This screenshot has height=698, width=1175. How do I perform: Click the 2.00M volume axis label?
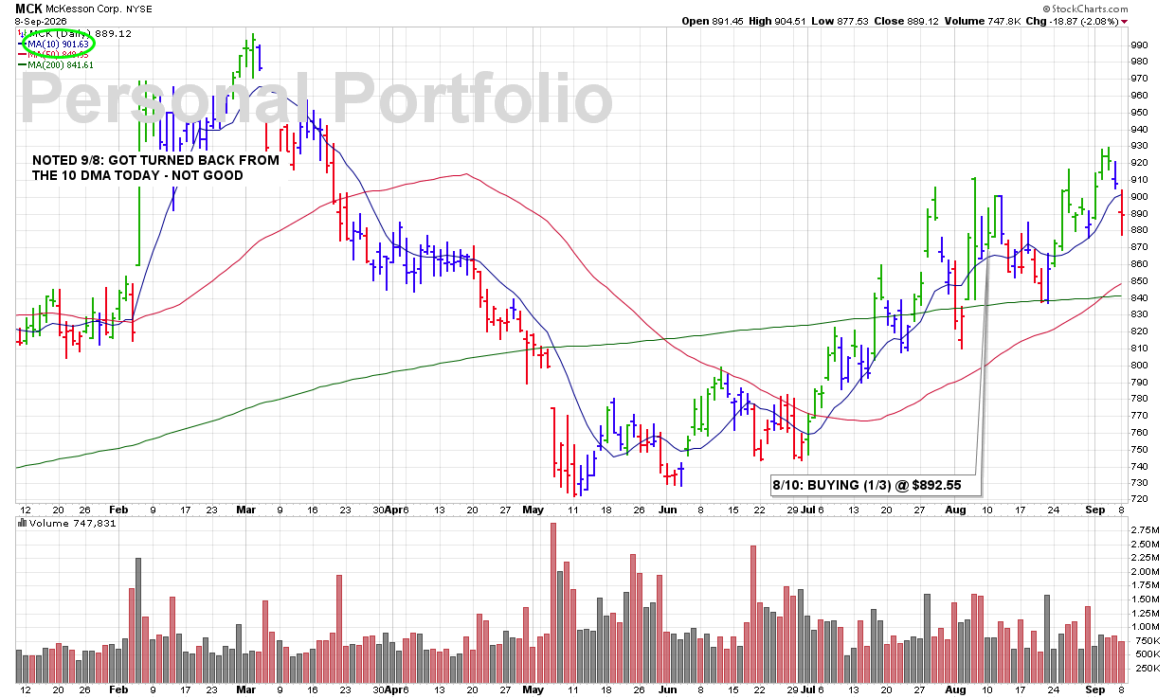[x=1145, y=571]
